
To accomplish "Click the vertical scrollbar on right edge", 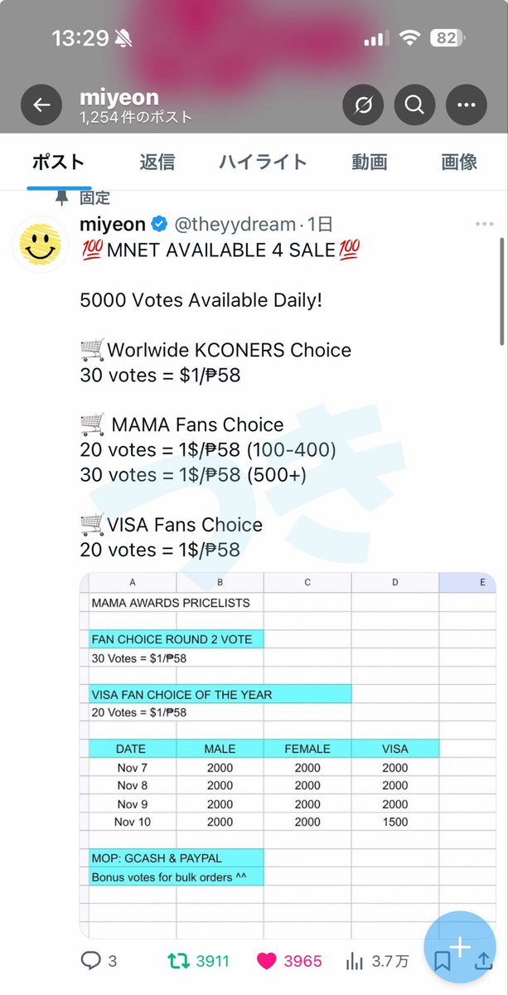I will pyautogui.click(x=501, y=290).
